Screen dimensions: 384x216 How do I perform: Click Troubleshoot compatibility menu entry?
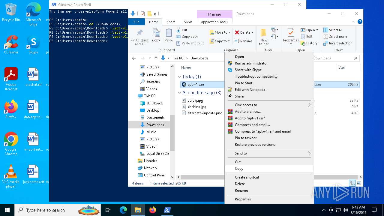pos(269,76)
